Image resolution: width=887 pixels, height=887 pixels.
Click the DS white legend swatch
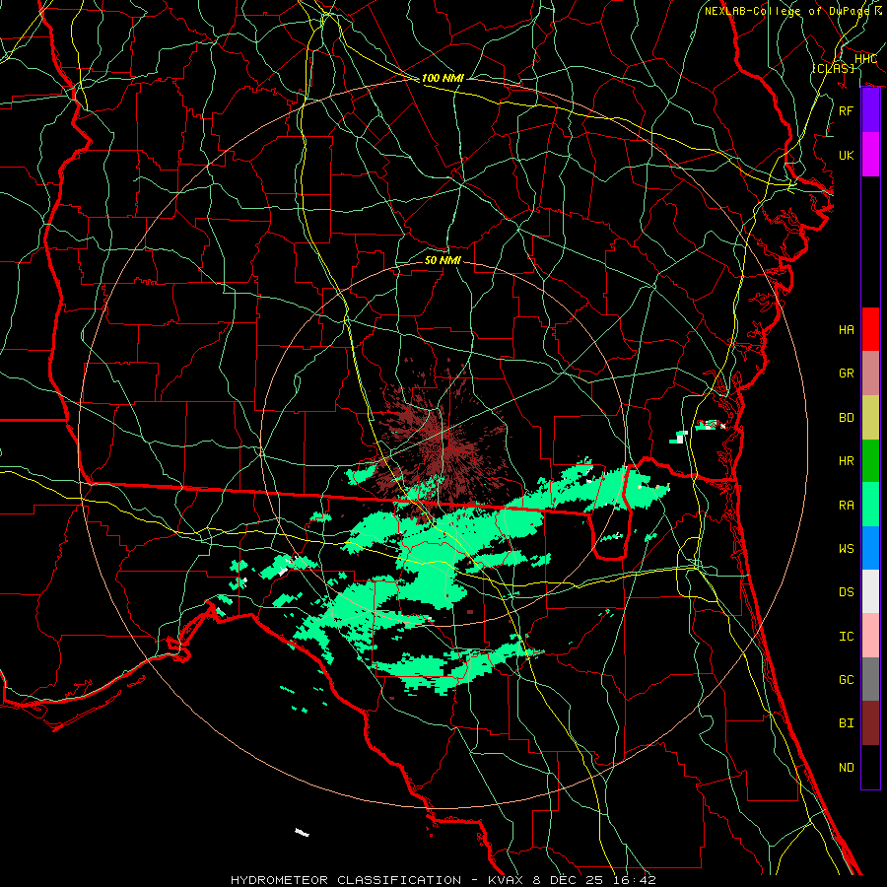point(870,591)
